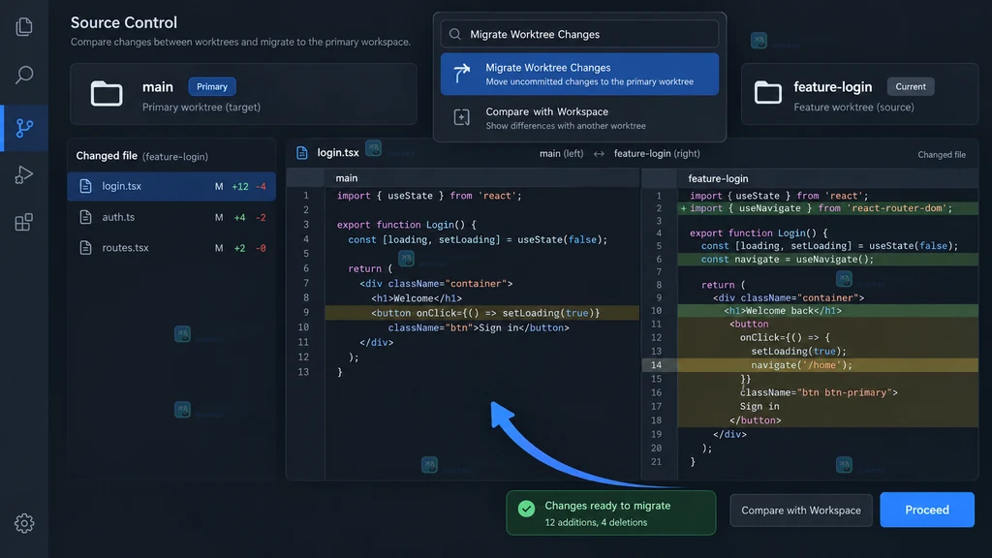Click the feature-login worktree folder icon
Screen dimensions: 992x558
coord(768,93)
